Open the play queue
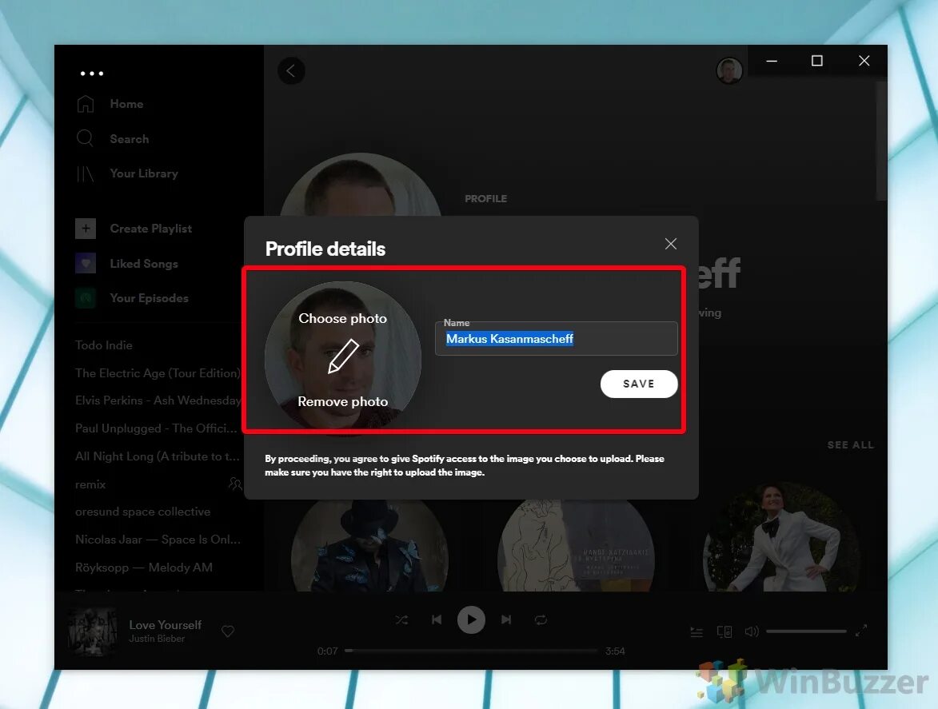This screenshot has height=709, width=938. click(697, 632)
